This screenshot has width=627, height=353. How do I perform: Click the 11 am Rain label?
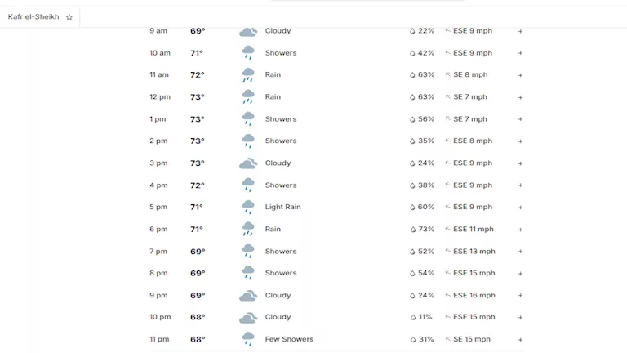pyautogui.click(x=273, y=75)
